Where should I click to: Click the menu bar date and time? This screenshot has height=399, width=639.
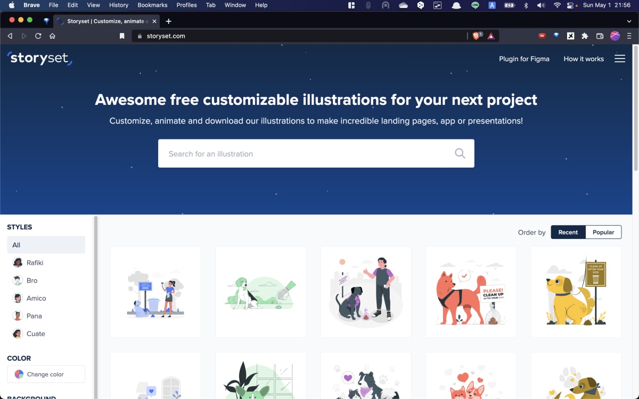(607, 5)
